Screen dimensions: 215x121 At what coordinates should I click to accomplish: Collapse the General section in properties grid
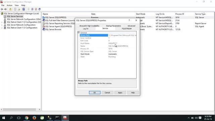(x=79, y=33)
